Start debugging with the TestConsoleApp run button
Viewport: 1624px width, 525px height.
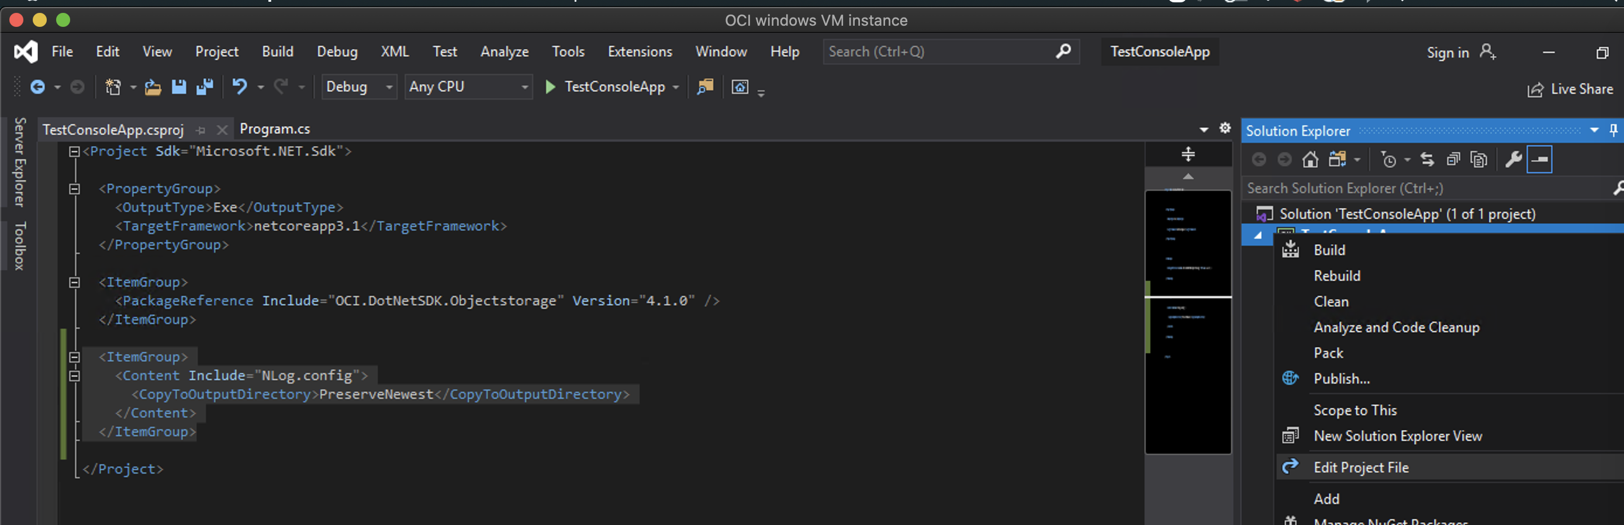tap(550, 87)
